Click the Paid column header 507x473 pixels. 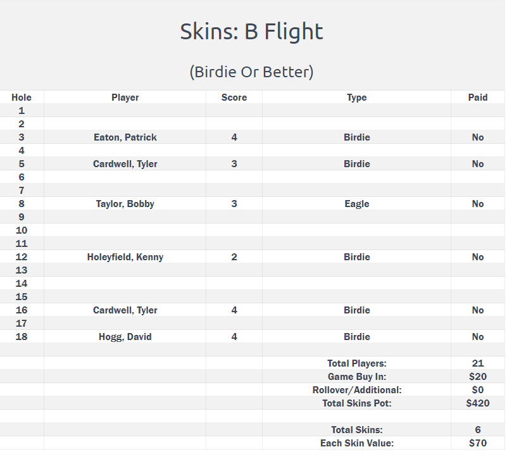[477, 98]
